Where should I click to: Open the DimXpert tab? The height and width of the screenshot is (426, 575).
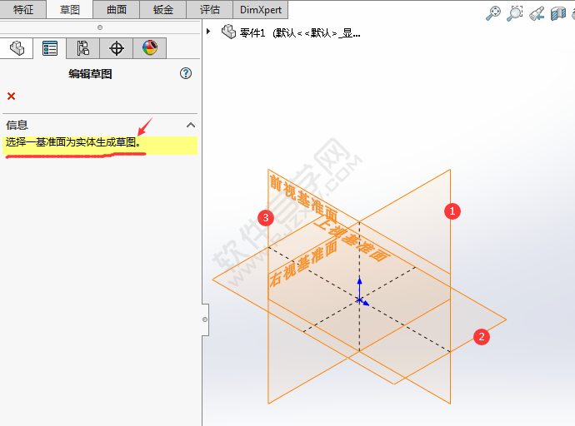coord(261,9)
